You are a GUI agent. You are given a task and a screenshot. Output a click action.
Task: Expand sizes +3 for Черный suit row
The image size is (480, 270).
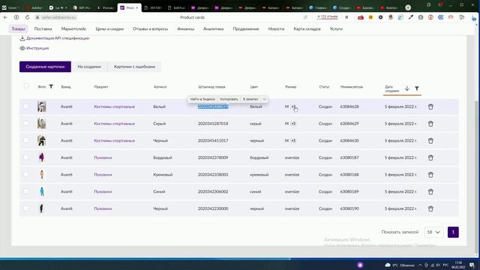coord(293,140)
